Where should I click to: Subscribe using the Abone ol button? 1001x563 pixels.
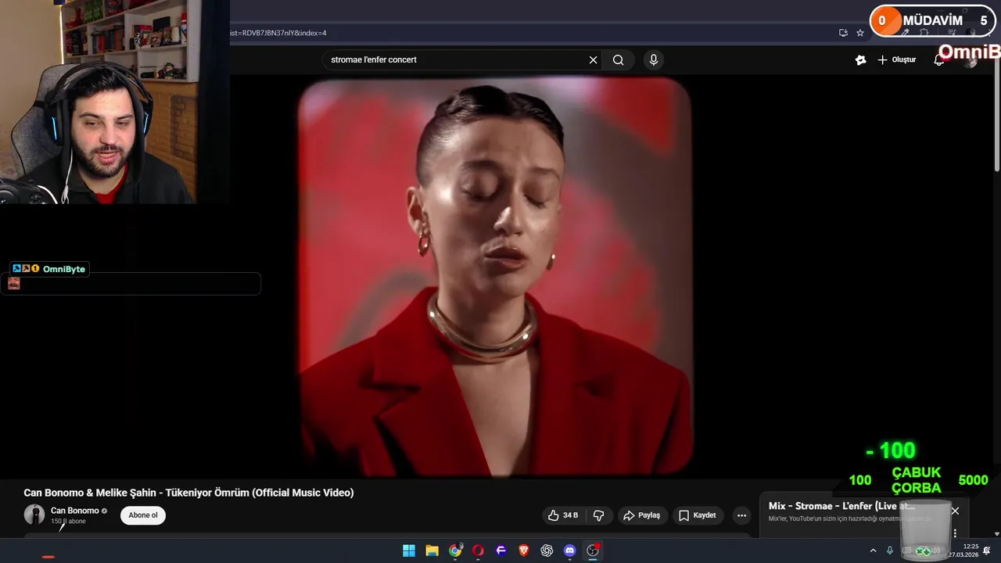click(x=143, y=515)
